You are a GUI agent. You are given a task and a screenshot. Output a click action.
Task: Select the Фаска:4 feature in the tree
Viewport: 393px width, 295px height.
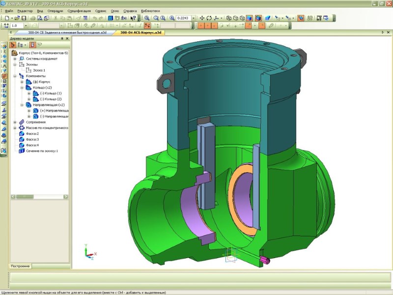point(32,145)
